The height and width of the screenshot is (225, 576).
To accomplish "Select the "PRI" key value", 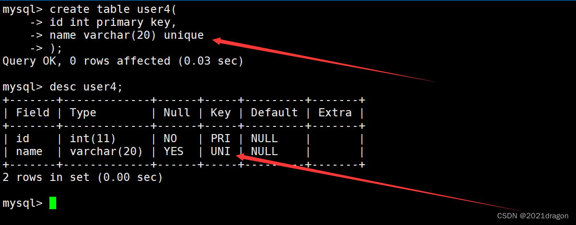I will 220,139.
